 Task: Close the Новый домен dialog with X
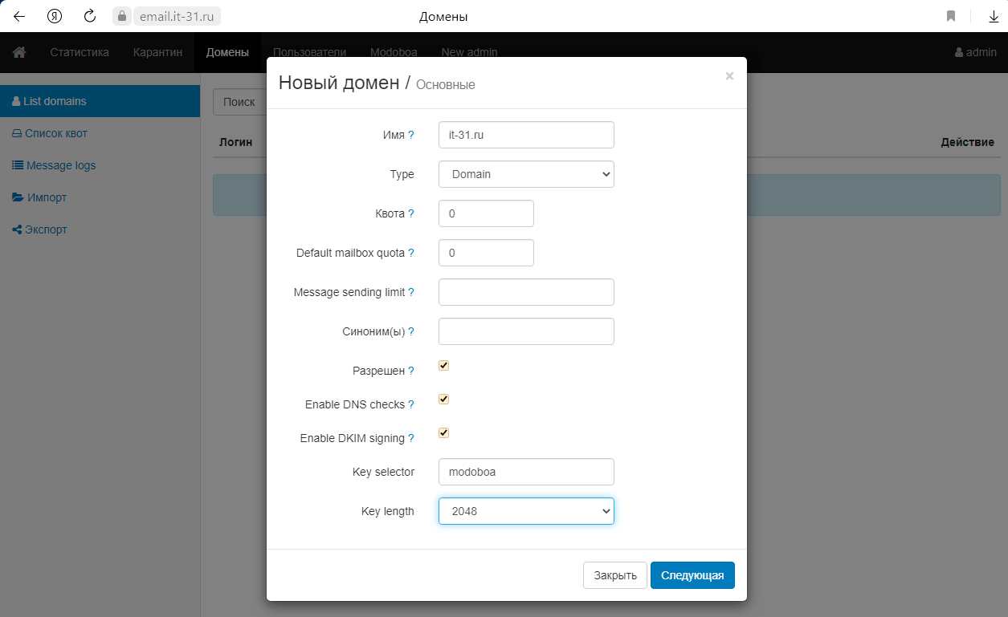point(729,76)
